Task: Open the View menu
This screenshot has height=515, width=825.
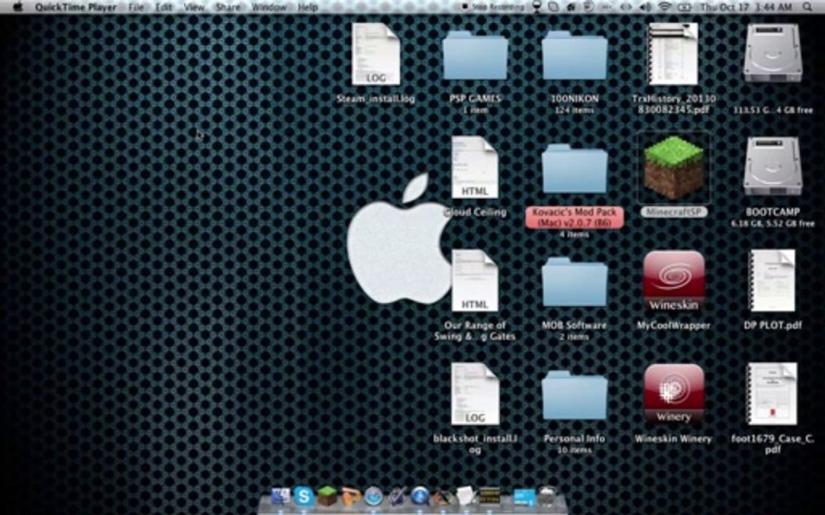Action: click(x=193, y=7)
